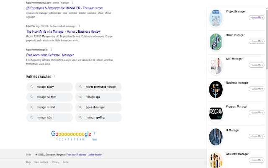This screenshot has width=268, height=168.
Task: Open Related searches options menu
Action: click(54, 76)
